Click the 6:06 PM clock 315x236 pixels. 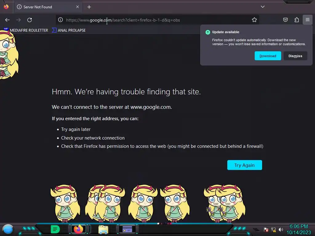tap(298, 226)
